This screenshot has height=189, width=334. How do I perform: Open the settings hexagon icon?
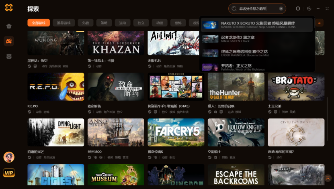309,8
